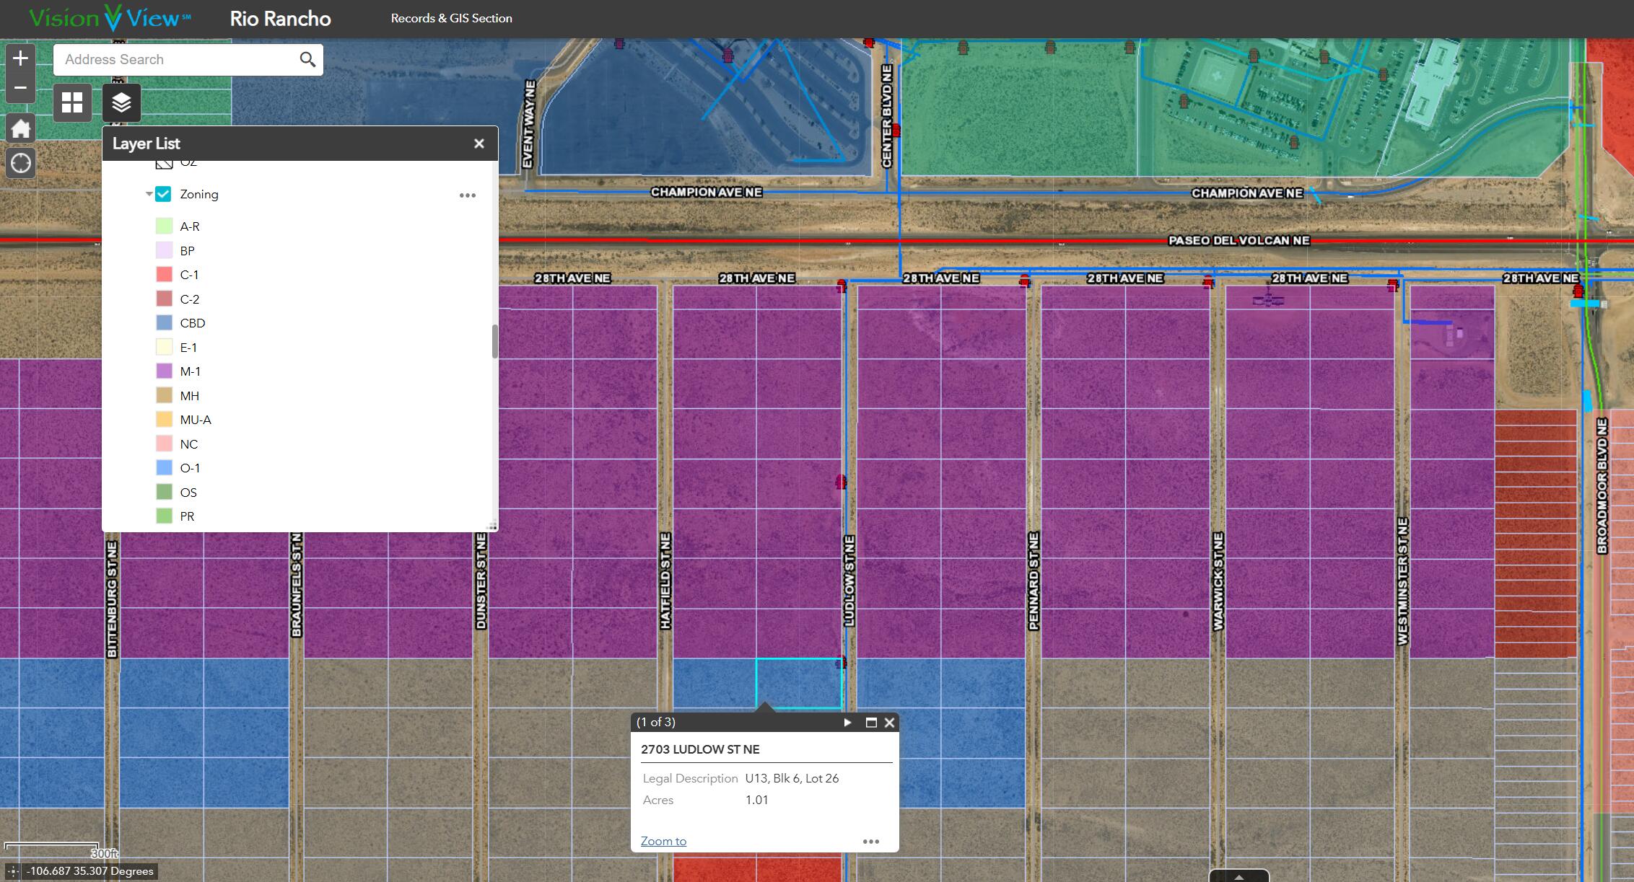
Task: Toggle the Layer List stack icon
Action: coord(121,102)
